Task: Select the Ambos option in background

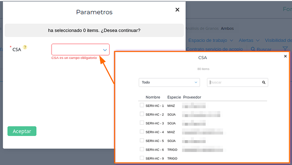Action: [x=227, y=29]
